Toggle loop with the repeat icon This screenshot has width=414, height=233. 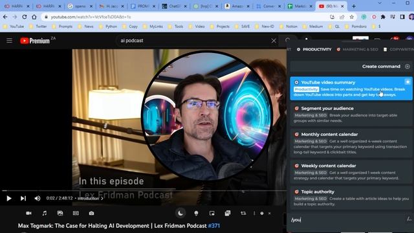[243, 213]
